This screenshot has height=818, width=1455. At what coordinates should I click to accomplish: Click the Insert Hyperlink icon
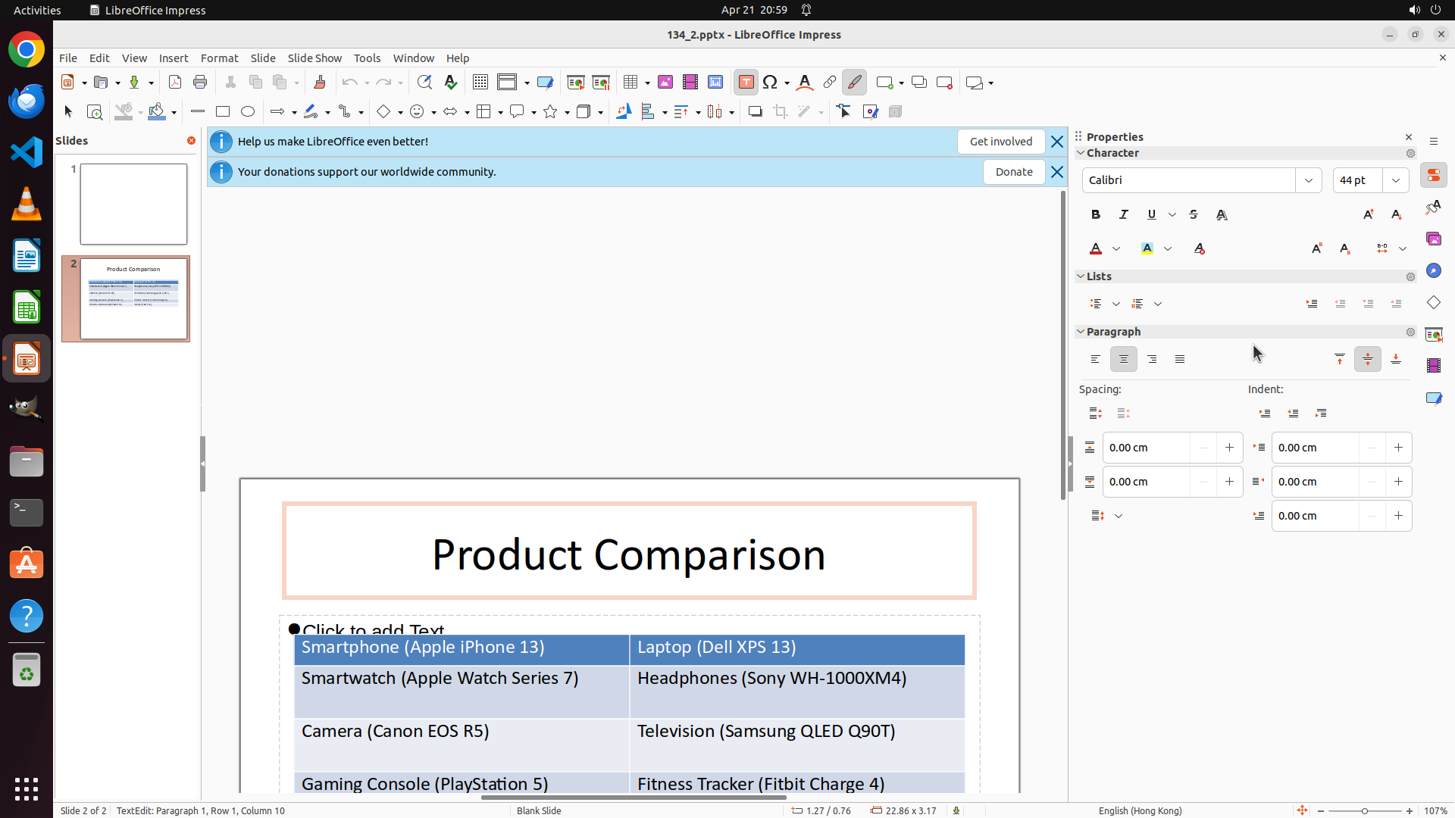(x=830, y=83)
